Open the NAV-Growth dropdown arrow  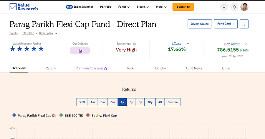246,44
